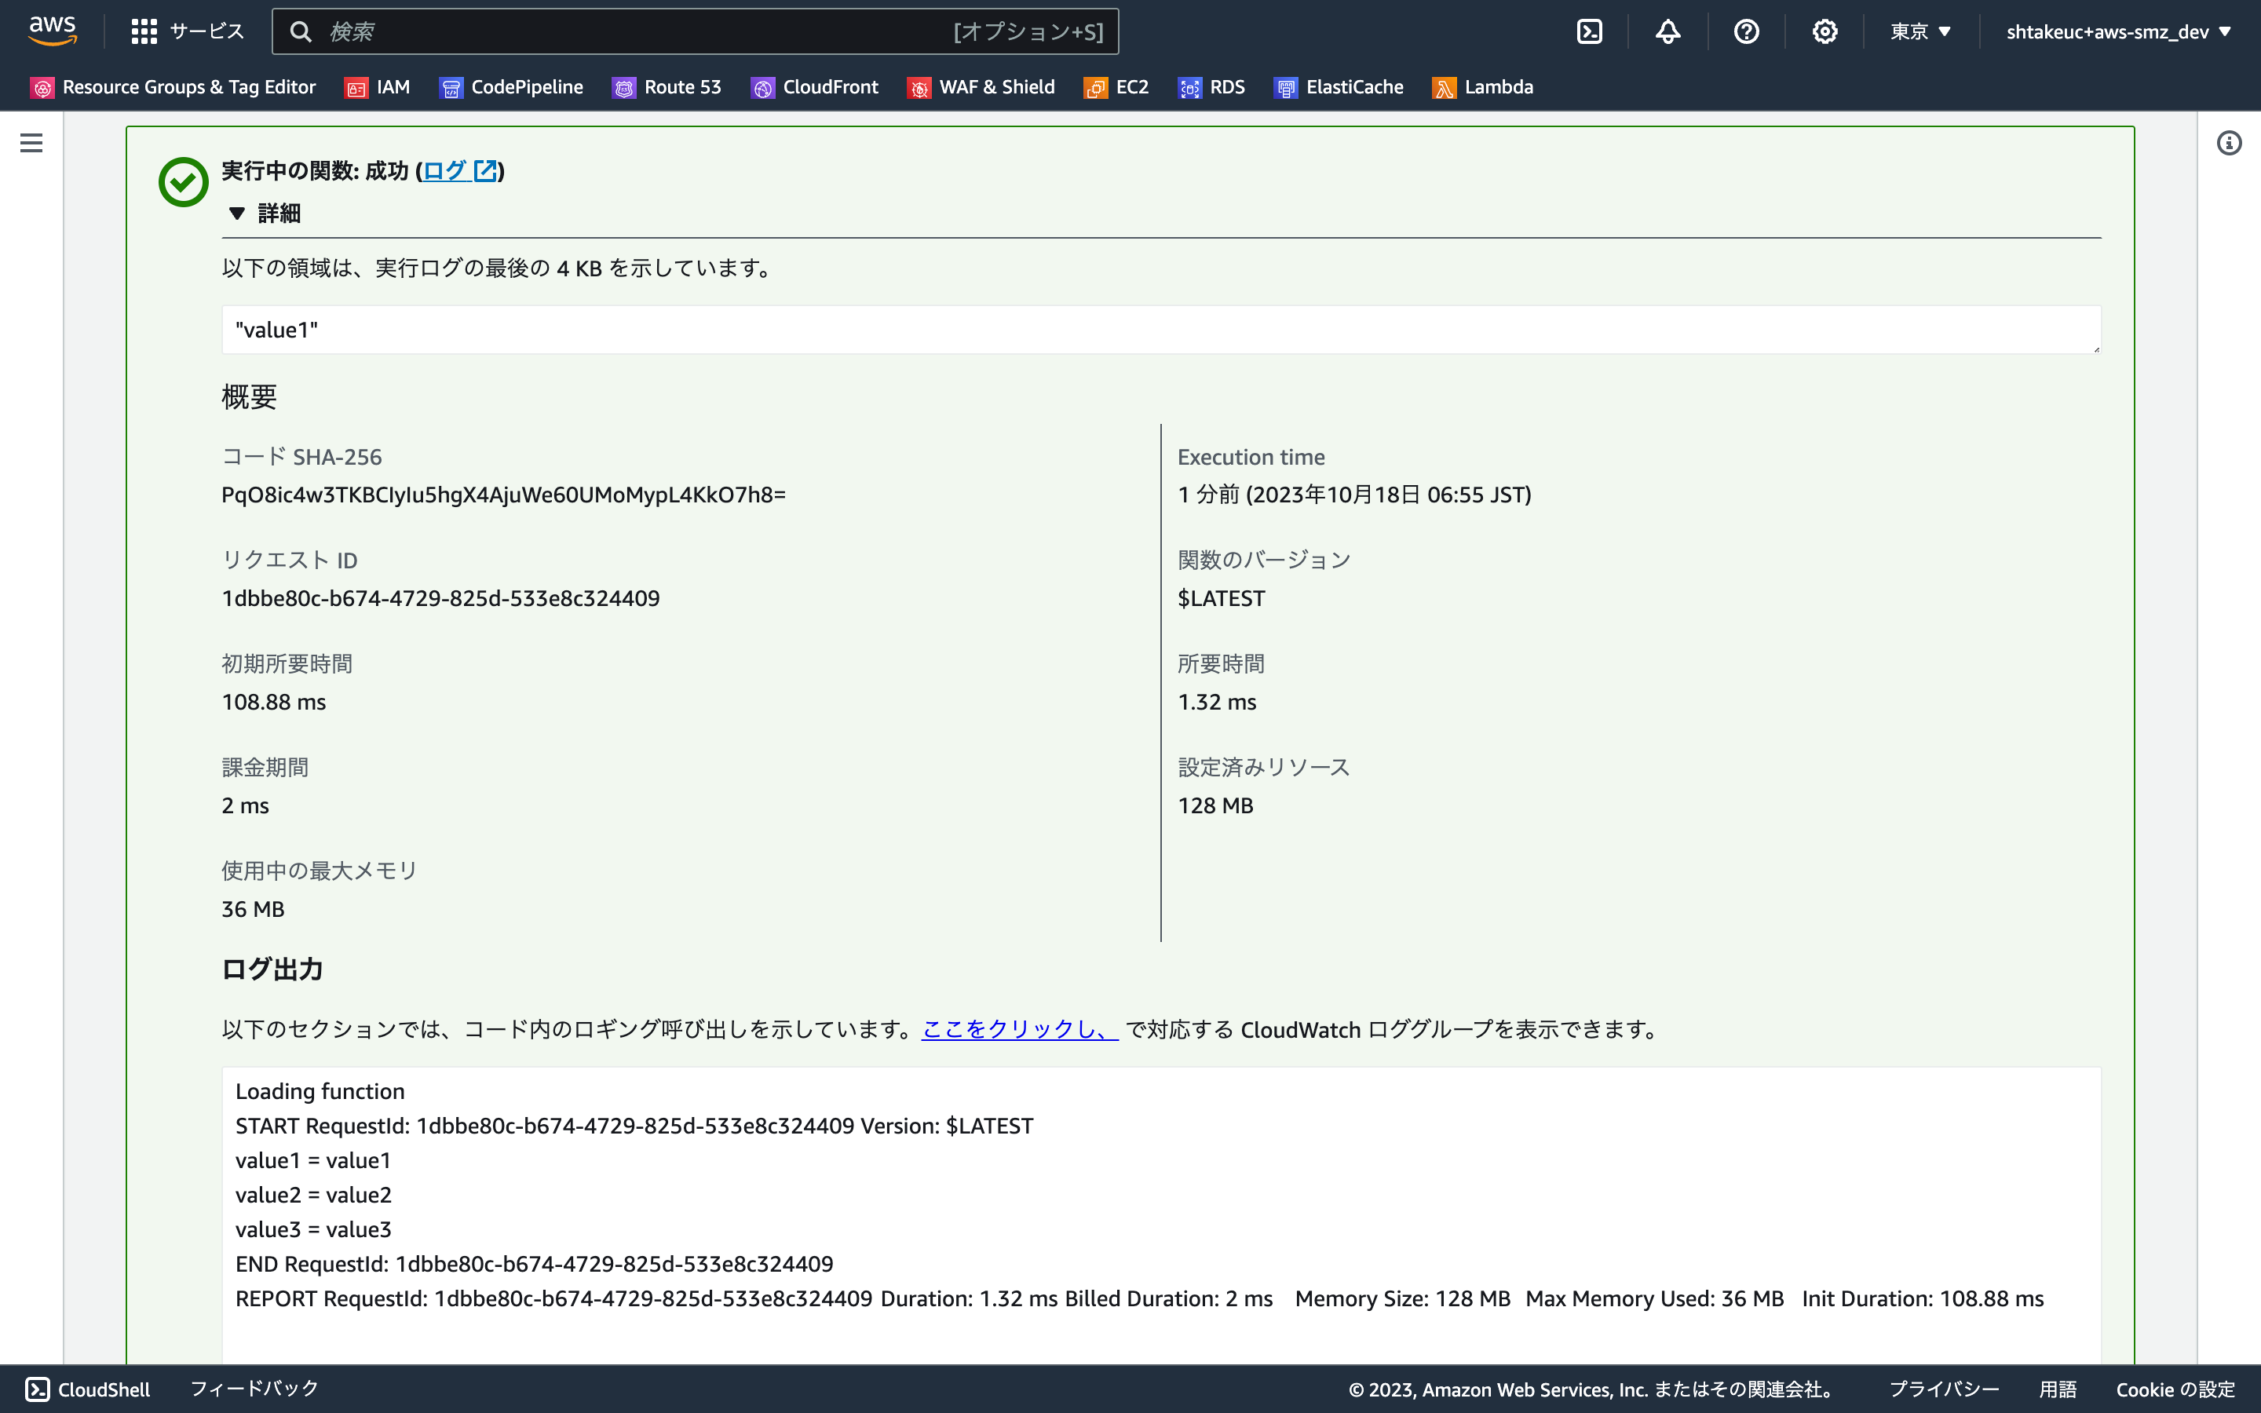Click the ElastiCache service icon
This screenshot has width=2261, height=1413.
point(1286,88)
